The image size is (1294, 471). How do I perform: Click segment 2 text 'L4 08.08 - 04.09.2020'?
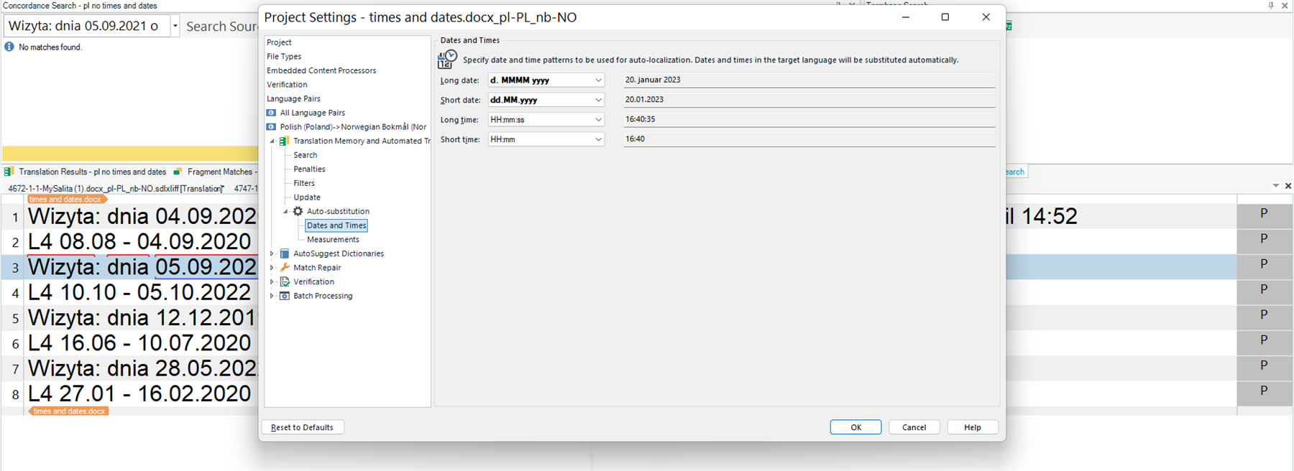coord(139,242)
